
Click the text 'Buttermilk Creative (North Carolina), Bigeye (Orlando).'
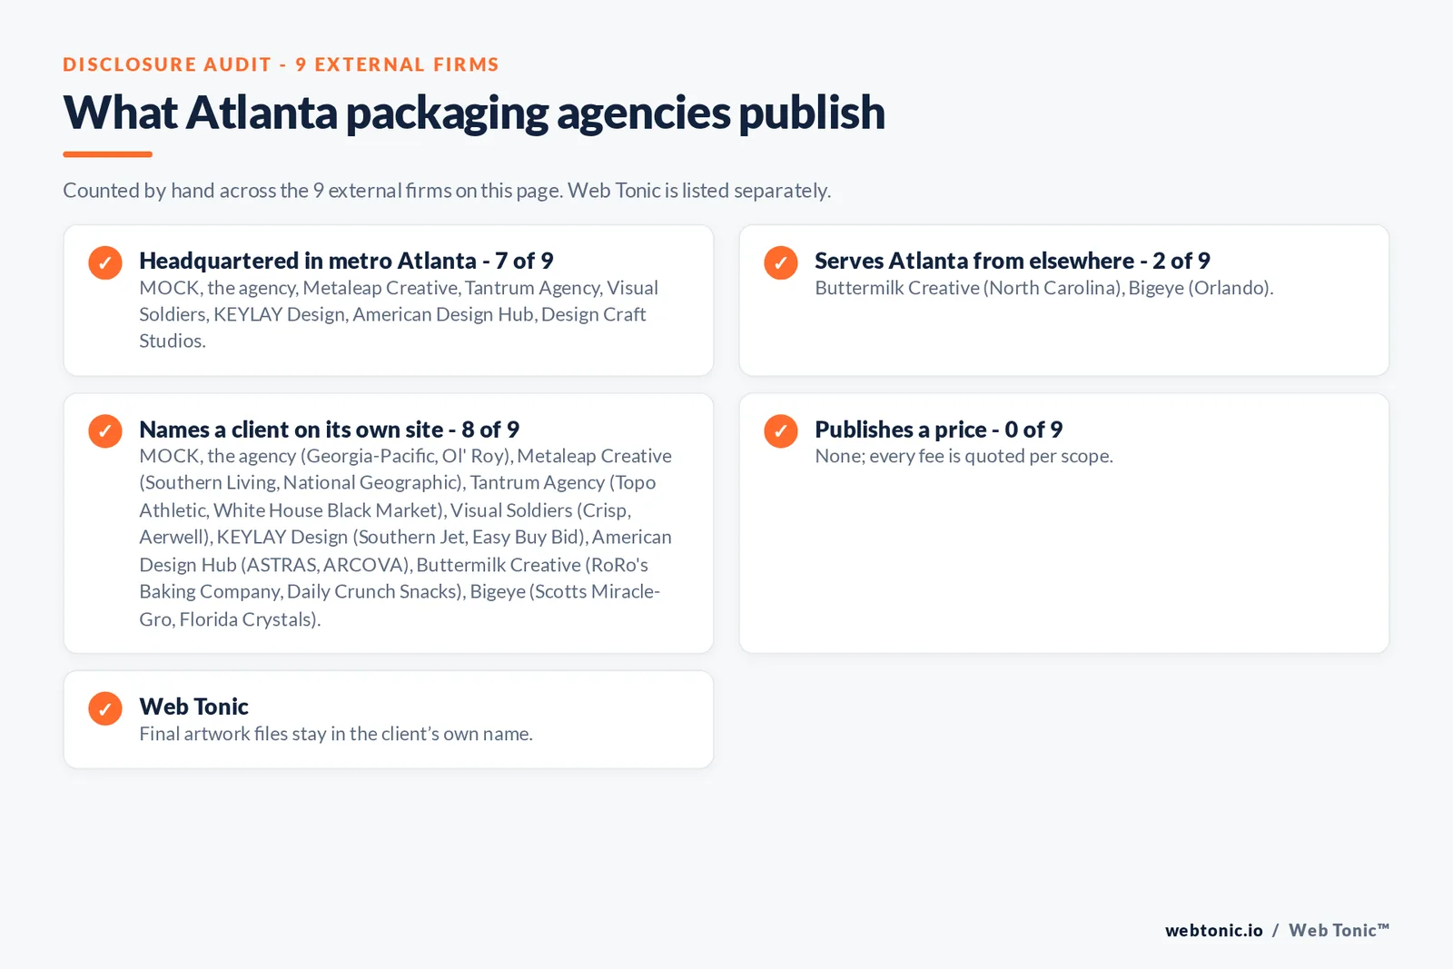click(x=1044, y=288)
